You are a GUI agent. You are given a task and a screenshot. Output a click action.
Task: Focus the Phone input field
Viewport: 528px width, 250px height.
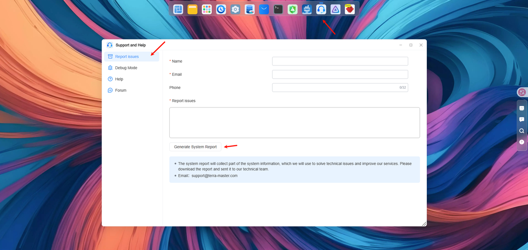[x=340, y=87]
